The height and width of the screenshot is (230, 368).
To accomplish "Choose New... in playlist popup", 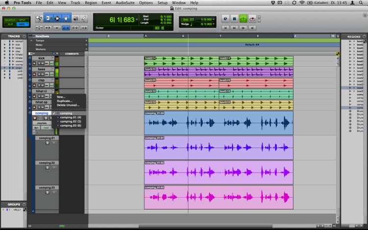I will pos(61,97).
